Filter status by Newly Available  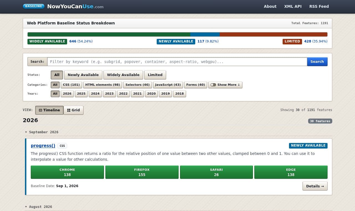pyautogui.click(x=83, y=75)
